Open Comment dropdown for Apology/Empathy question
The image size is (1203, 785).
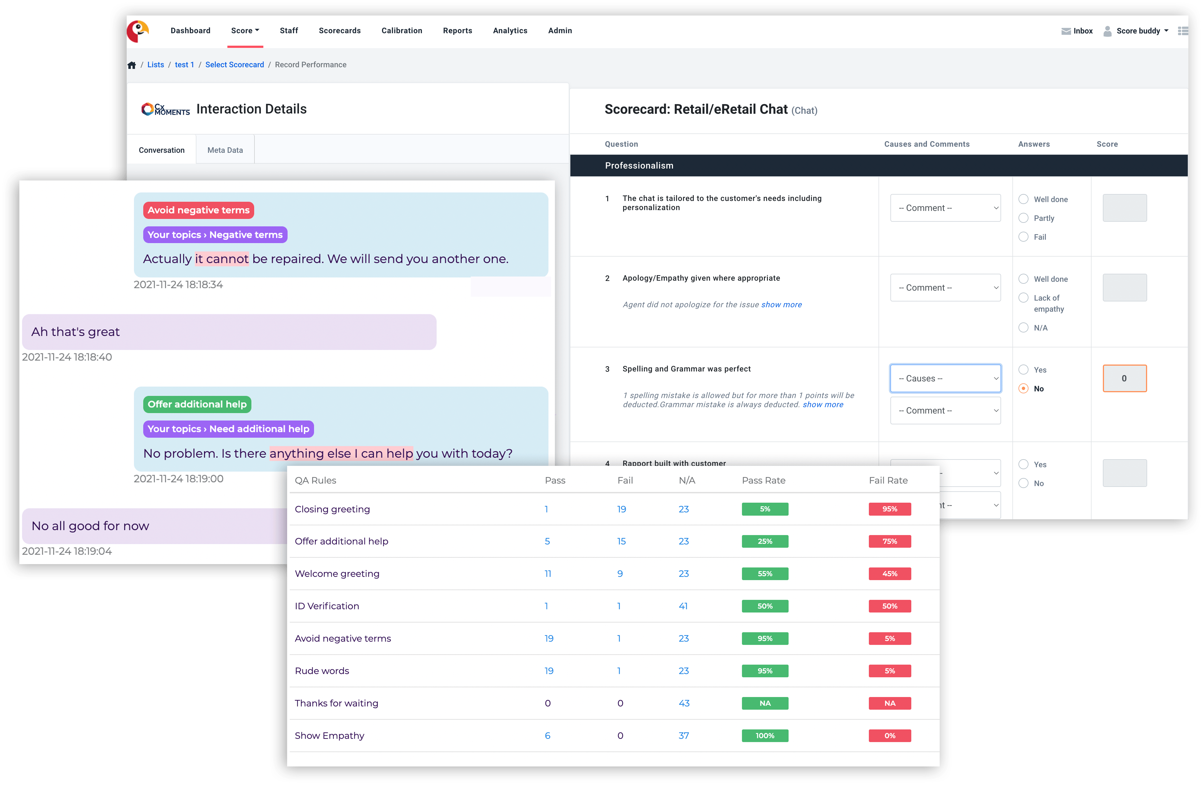(x=945, y=288)
